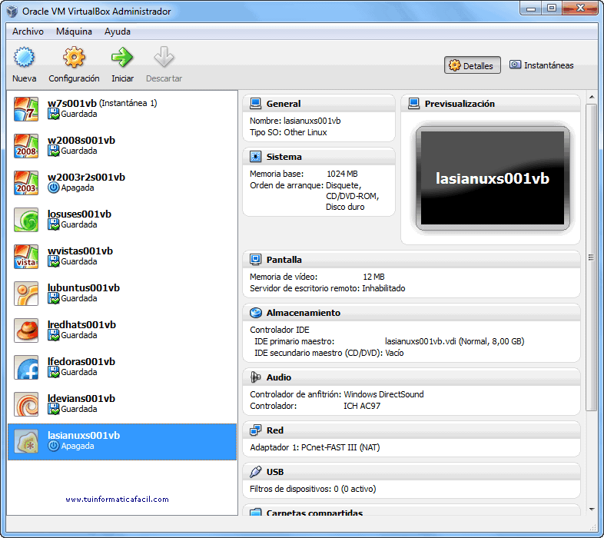Click the Carpetas compartidas folder icon

coord(255,512)
